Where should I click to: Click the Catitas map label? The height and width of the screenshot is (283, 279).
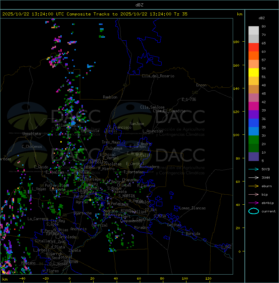tap(174, 225)
